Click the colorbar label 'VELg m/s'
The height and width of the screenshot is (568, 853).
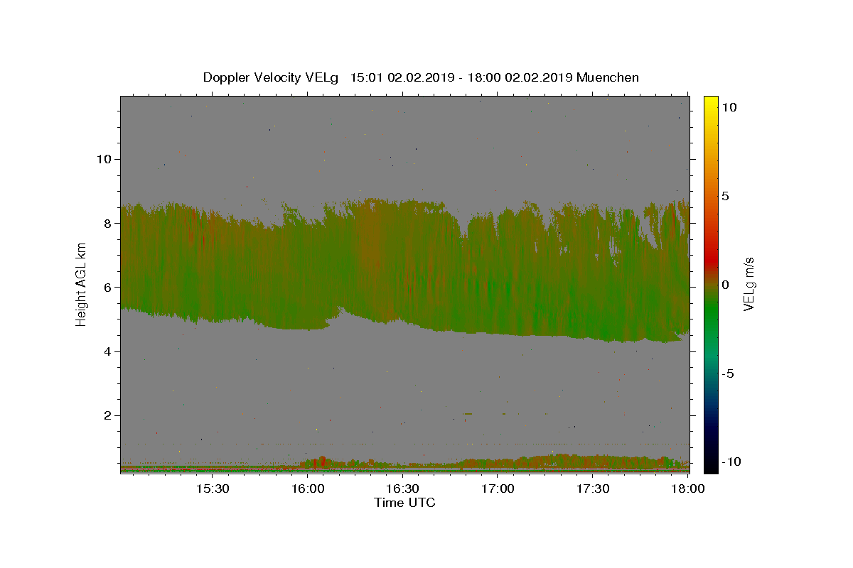pos(749,284)
